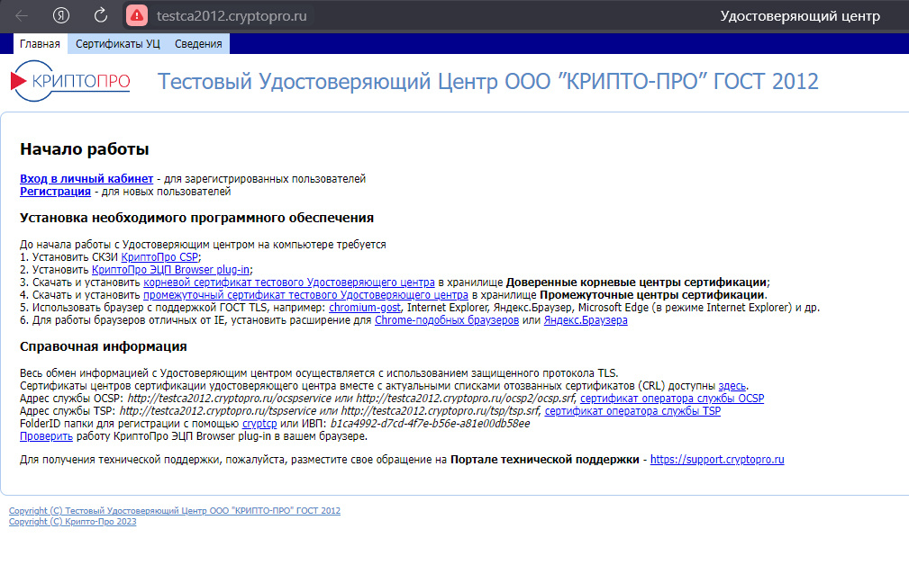Click the red warning icon in address bar
Screen dimensions: 909x574
[135, 15]
